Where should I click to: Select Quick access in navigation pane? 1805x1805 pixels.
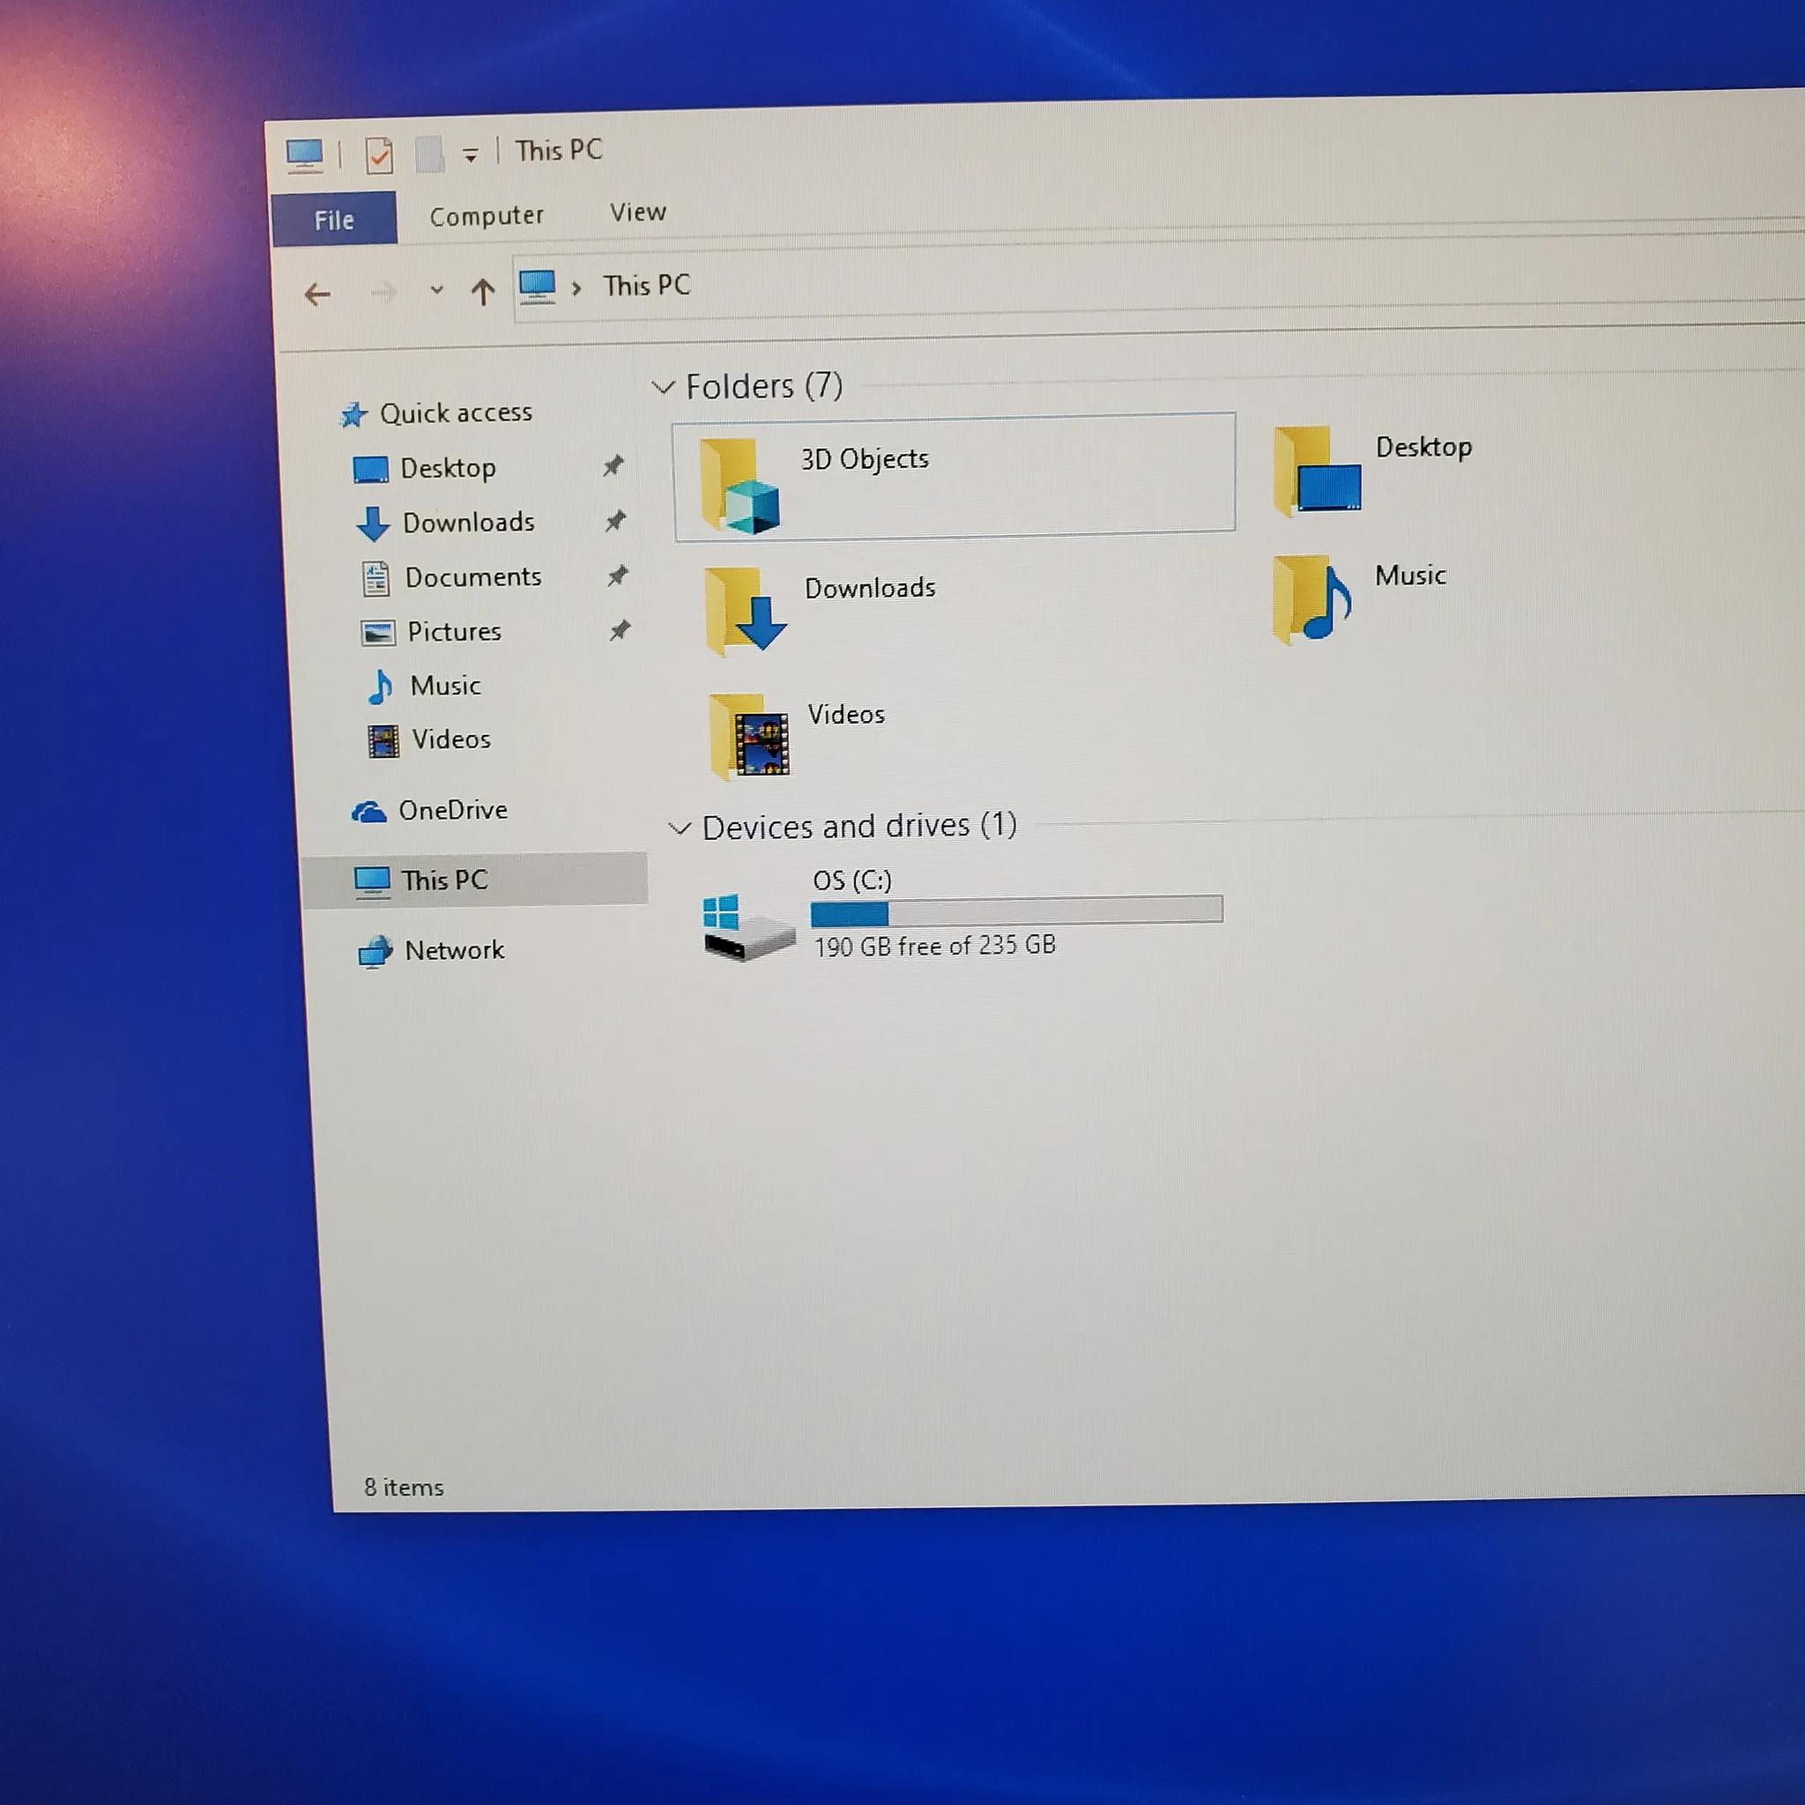point(456,413)
